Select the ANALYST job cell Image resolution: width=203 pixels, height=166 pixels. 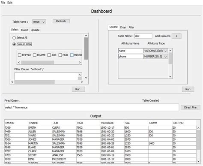64,155
